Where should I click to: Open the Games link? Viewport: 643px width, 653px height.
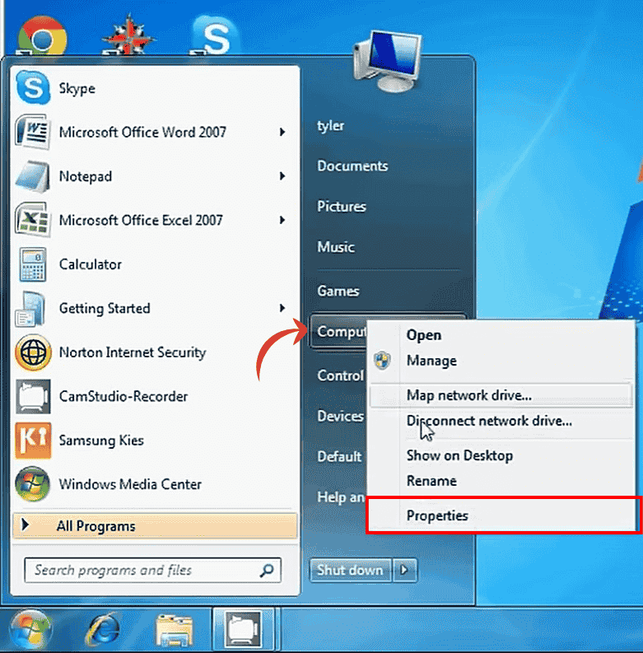point(338,291)
